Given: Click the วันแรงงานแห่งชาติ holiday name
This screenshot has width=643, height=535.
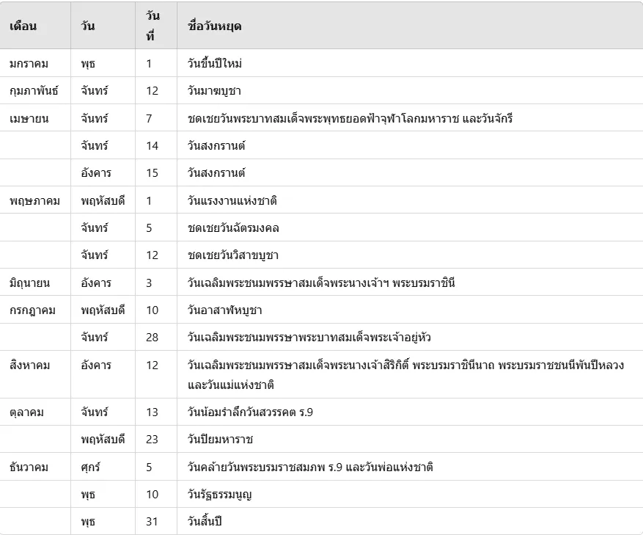Looking at the screenshot, I should 232,200.
